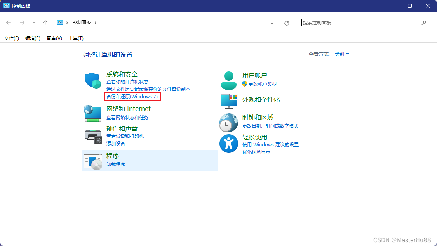Open the 编辑(E) menu
437x246 pixels.
pos(33,38)
